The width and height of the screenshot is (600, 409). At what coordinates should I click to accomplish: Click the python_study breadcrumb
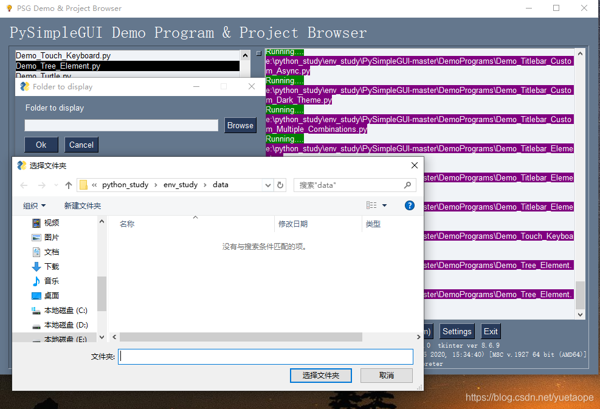(125, 185)
